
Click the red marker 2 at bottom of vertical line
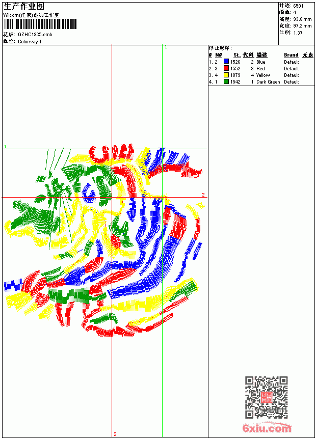click(115, 434)
